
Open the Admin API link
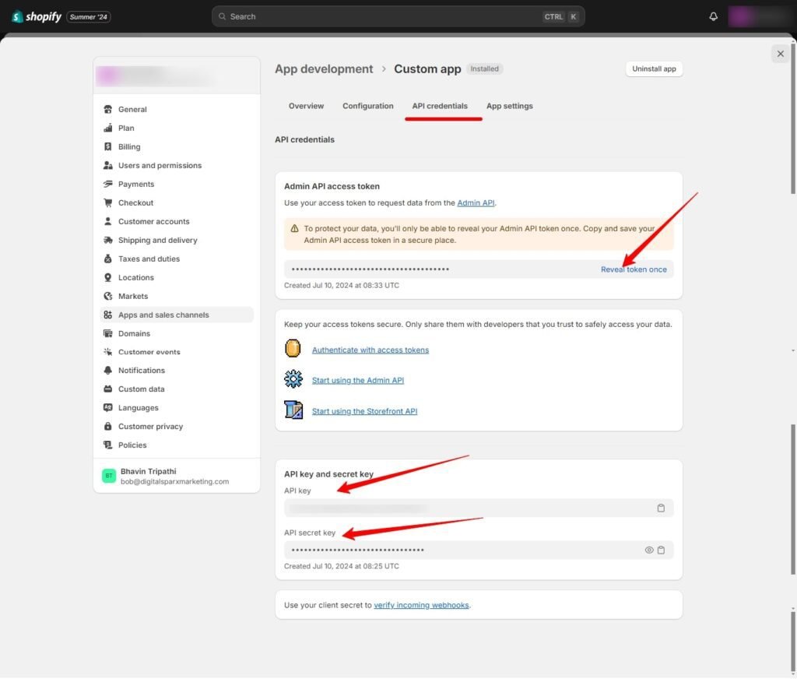coord(476,203)
